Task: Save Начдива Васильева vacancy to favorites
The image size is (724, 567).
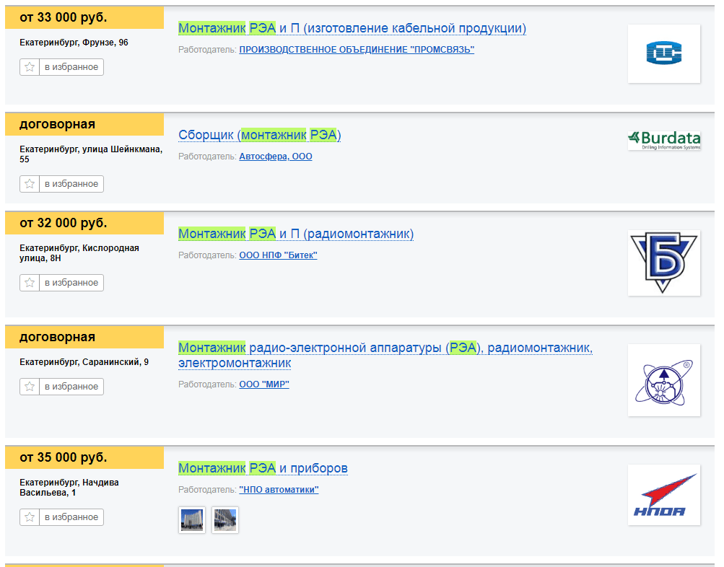Action: point(62,517)
